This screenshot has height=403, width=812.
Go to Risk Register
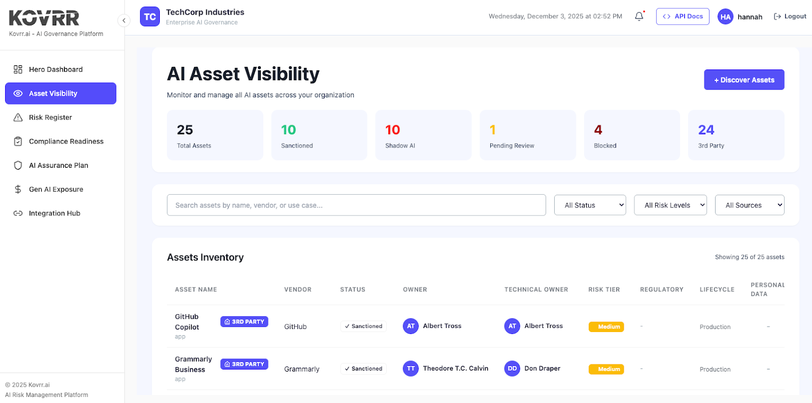coord(60,117)
